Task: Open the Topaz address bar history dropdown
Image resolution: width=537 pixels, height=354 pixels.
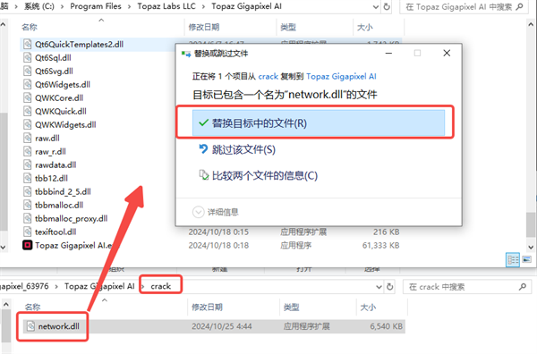Action: tap(376, 7)
